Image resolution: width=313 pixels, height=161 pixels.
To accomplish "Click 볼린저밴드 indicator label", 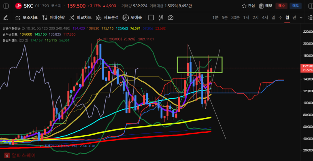I will (10, 40).
